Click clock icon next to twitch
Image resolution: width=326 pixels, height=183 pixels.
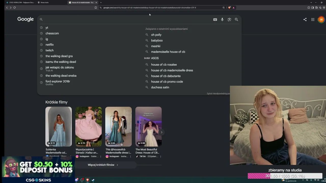click(41, 50)
